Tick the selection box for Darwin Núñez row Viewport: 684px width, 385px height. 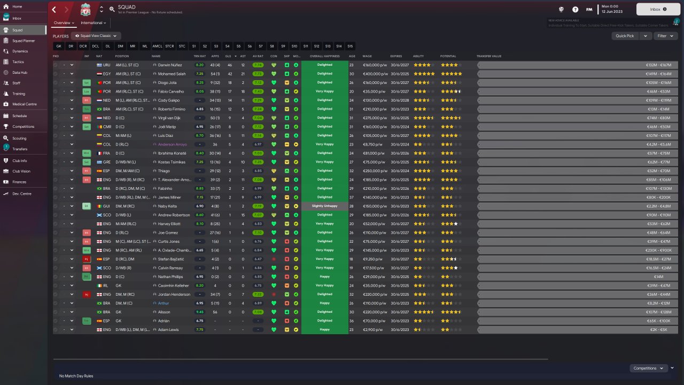(56, 65)
